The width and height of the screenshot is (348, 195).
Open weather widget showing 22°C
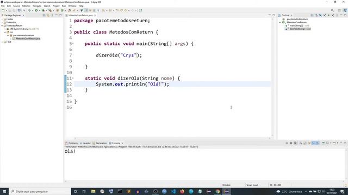click(x=289, y=191)
